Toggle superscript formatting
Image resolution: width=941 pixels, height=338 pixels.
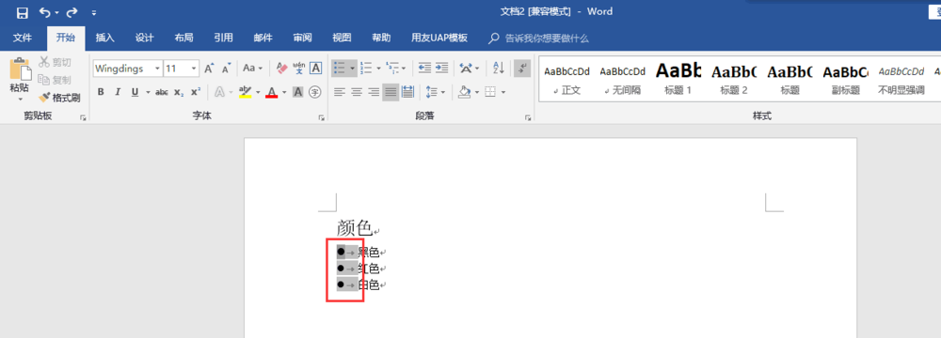195,92
